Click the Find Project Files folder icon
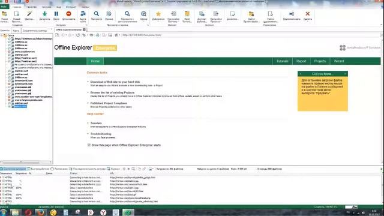Screen dimensions: 384x216 coord(251,14)
